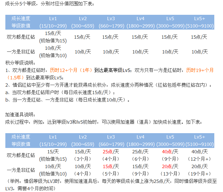This screenshot has width=223, height=192.
Task: Click the '20点/天（19个月+）' cell
Action: coord(200,170)
